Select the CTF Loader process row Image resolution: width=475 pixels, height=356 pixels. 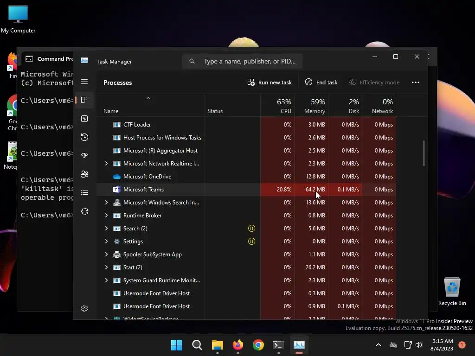(x=246, y=124)
